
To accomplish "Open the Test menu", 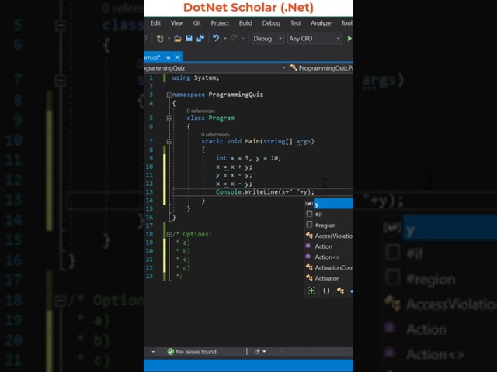I will pyautogui.click(x=295, y=23).
